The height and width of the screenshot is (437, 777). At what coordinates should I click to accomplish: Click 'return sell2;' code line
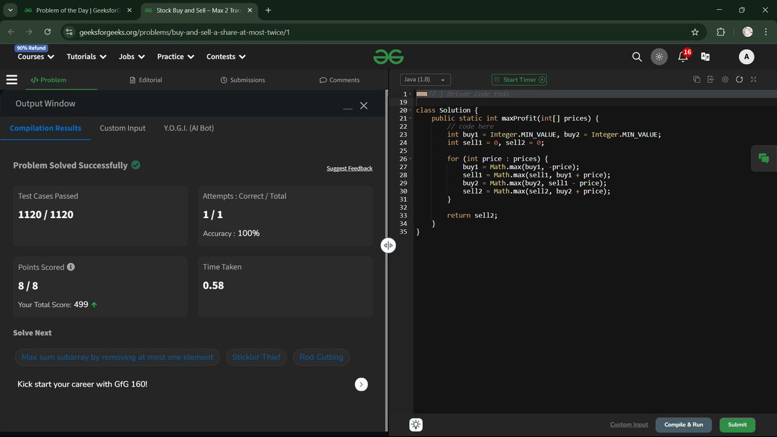pos(472,216)
